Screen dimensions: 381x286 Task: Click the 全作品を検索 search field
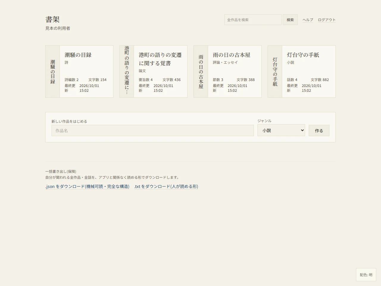(253, 20)
